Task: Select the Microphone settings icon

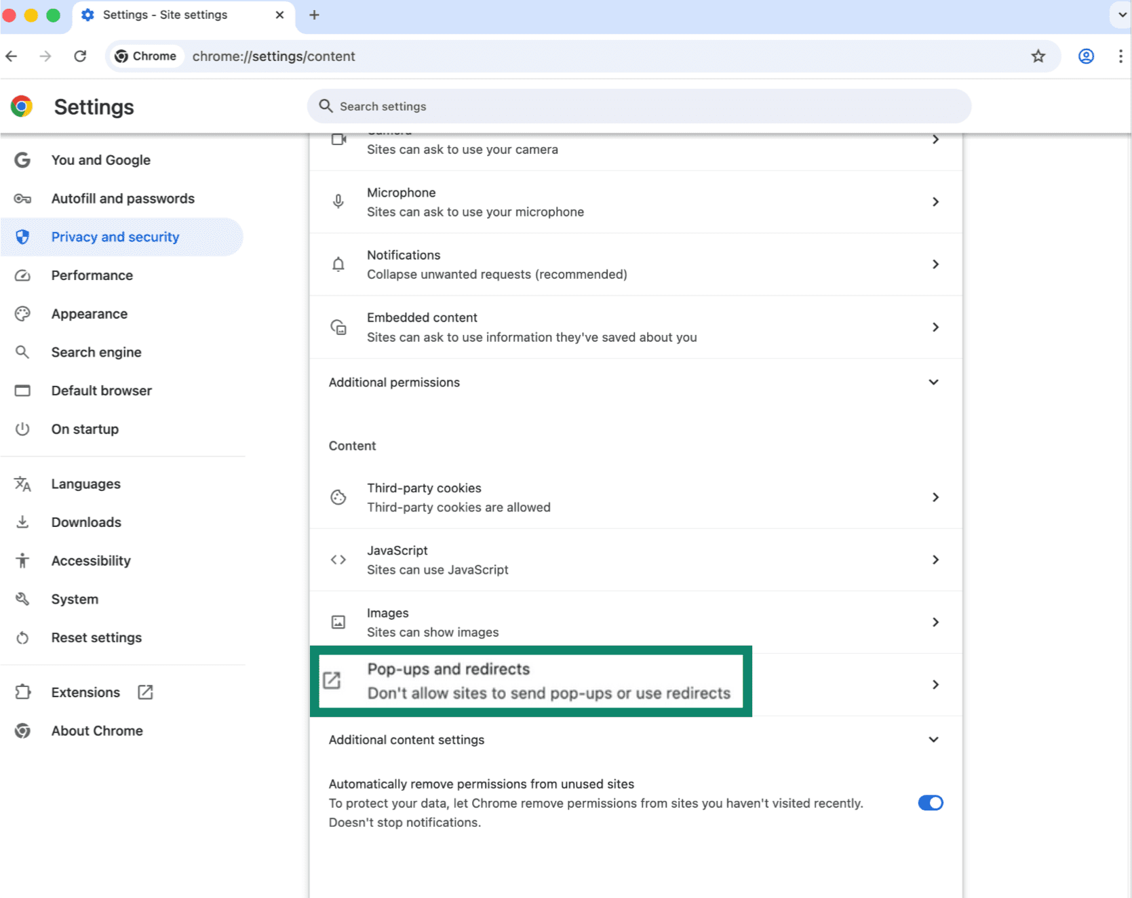Action: (338, 201)
